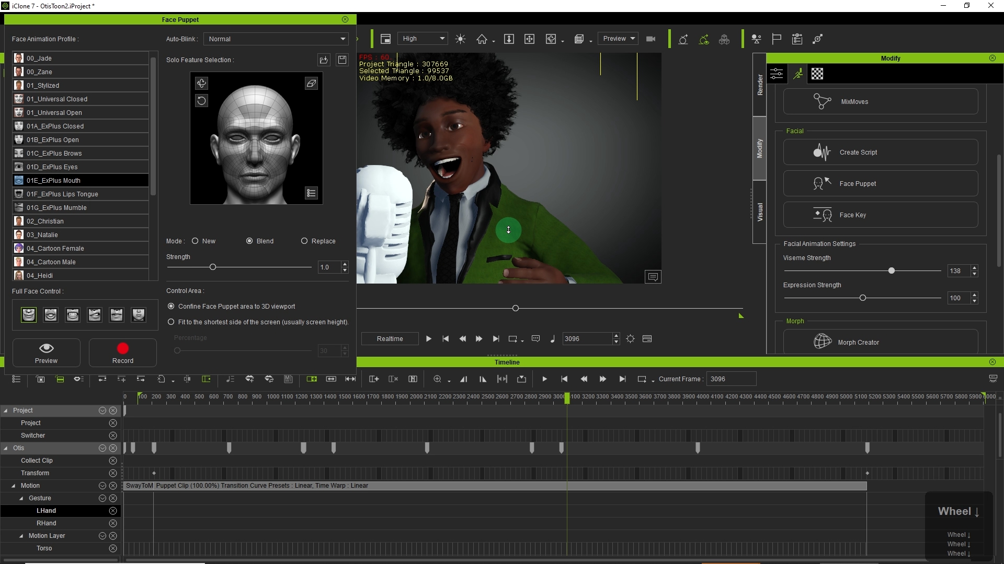
Task: Open the playback settings gear icon
Action: 631,338
